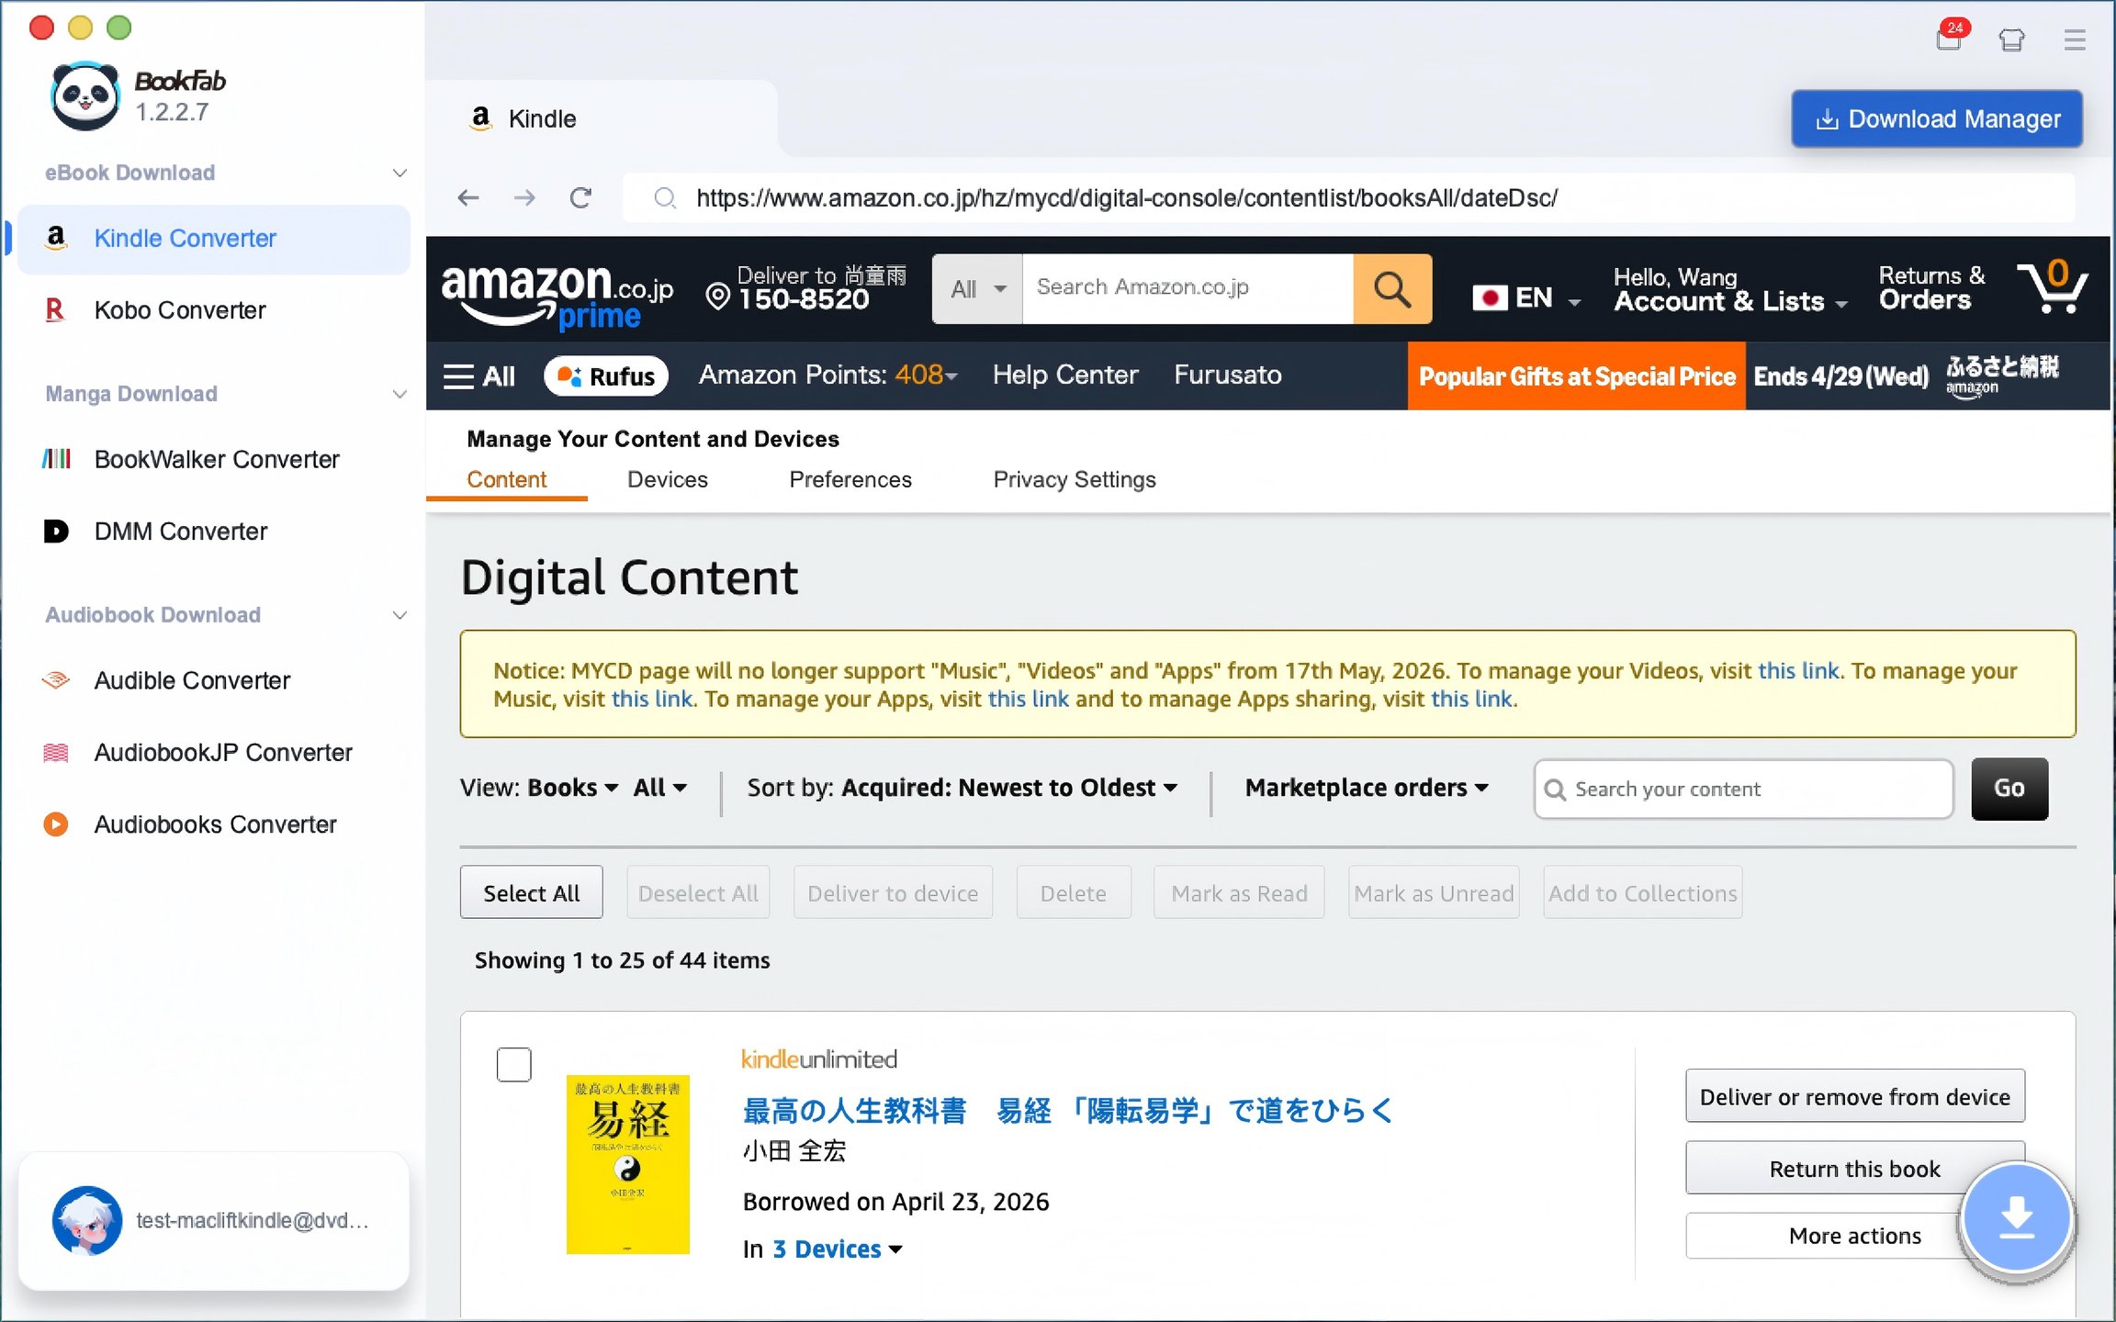Switch to the Devices tab
Image resolution: width=2116 pixels, height=1322 pixels.
point(668,479)
